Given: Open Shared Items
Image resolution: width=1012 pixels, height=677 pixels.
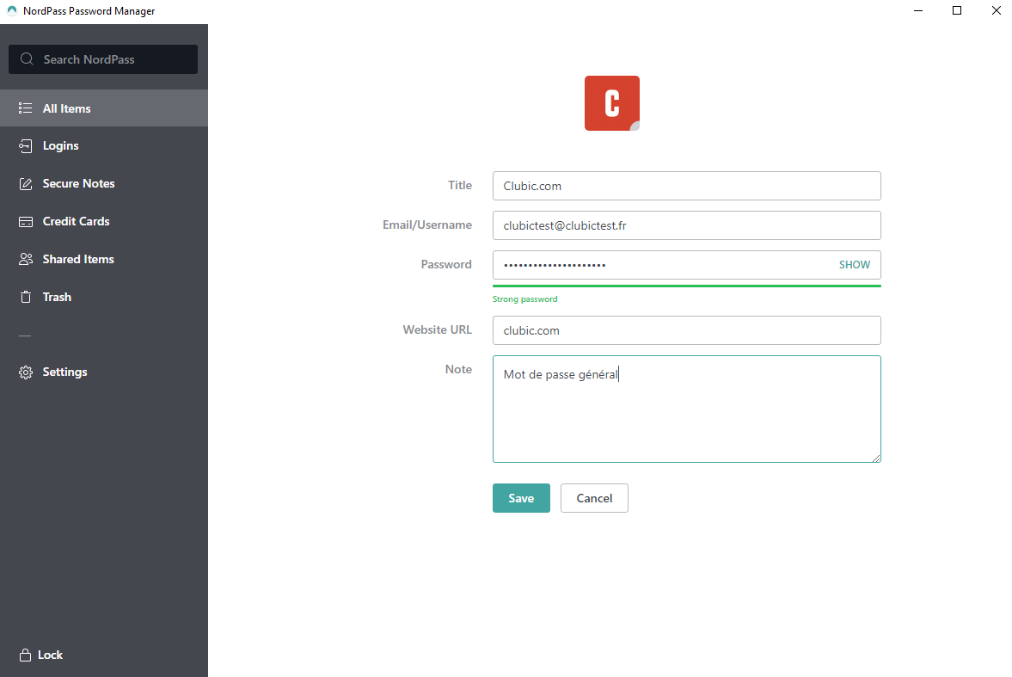Looking at the screenshot, I should pos(104,259).
